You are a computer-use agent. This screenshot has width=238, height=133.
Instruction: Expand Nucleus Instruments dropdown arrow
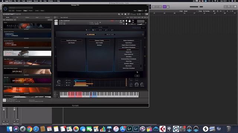(51, 29)
